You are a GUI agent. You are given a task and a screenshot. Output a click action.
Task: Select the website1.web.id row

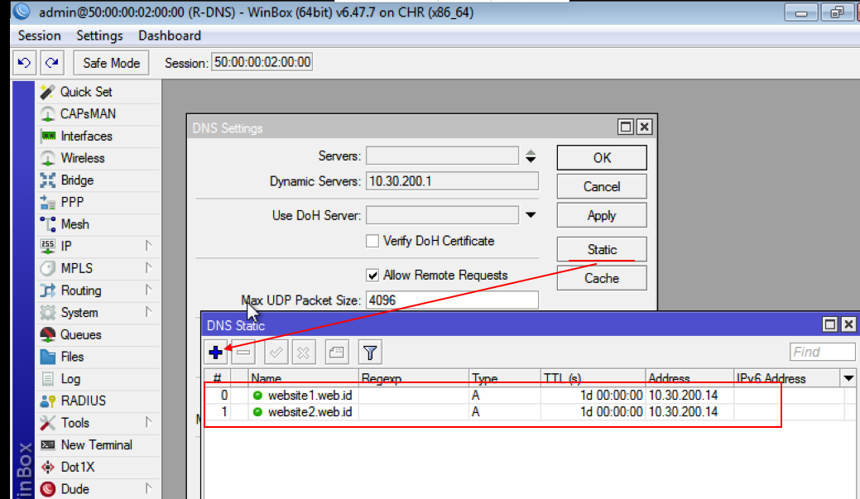click(529, 396)
